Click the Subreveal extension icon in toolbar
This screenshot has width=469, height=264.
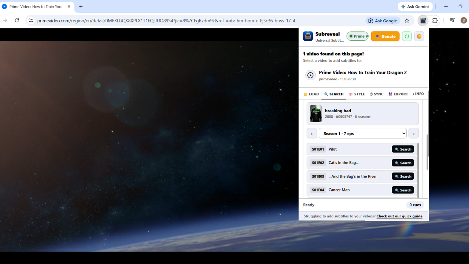[x=423, y=21]
